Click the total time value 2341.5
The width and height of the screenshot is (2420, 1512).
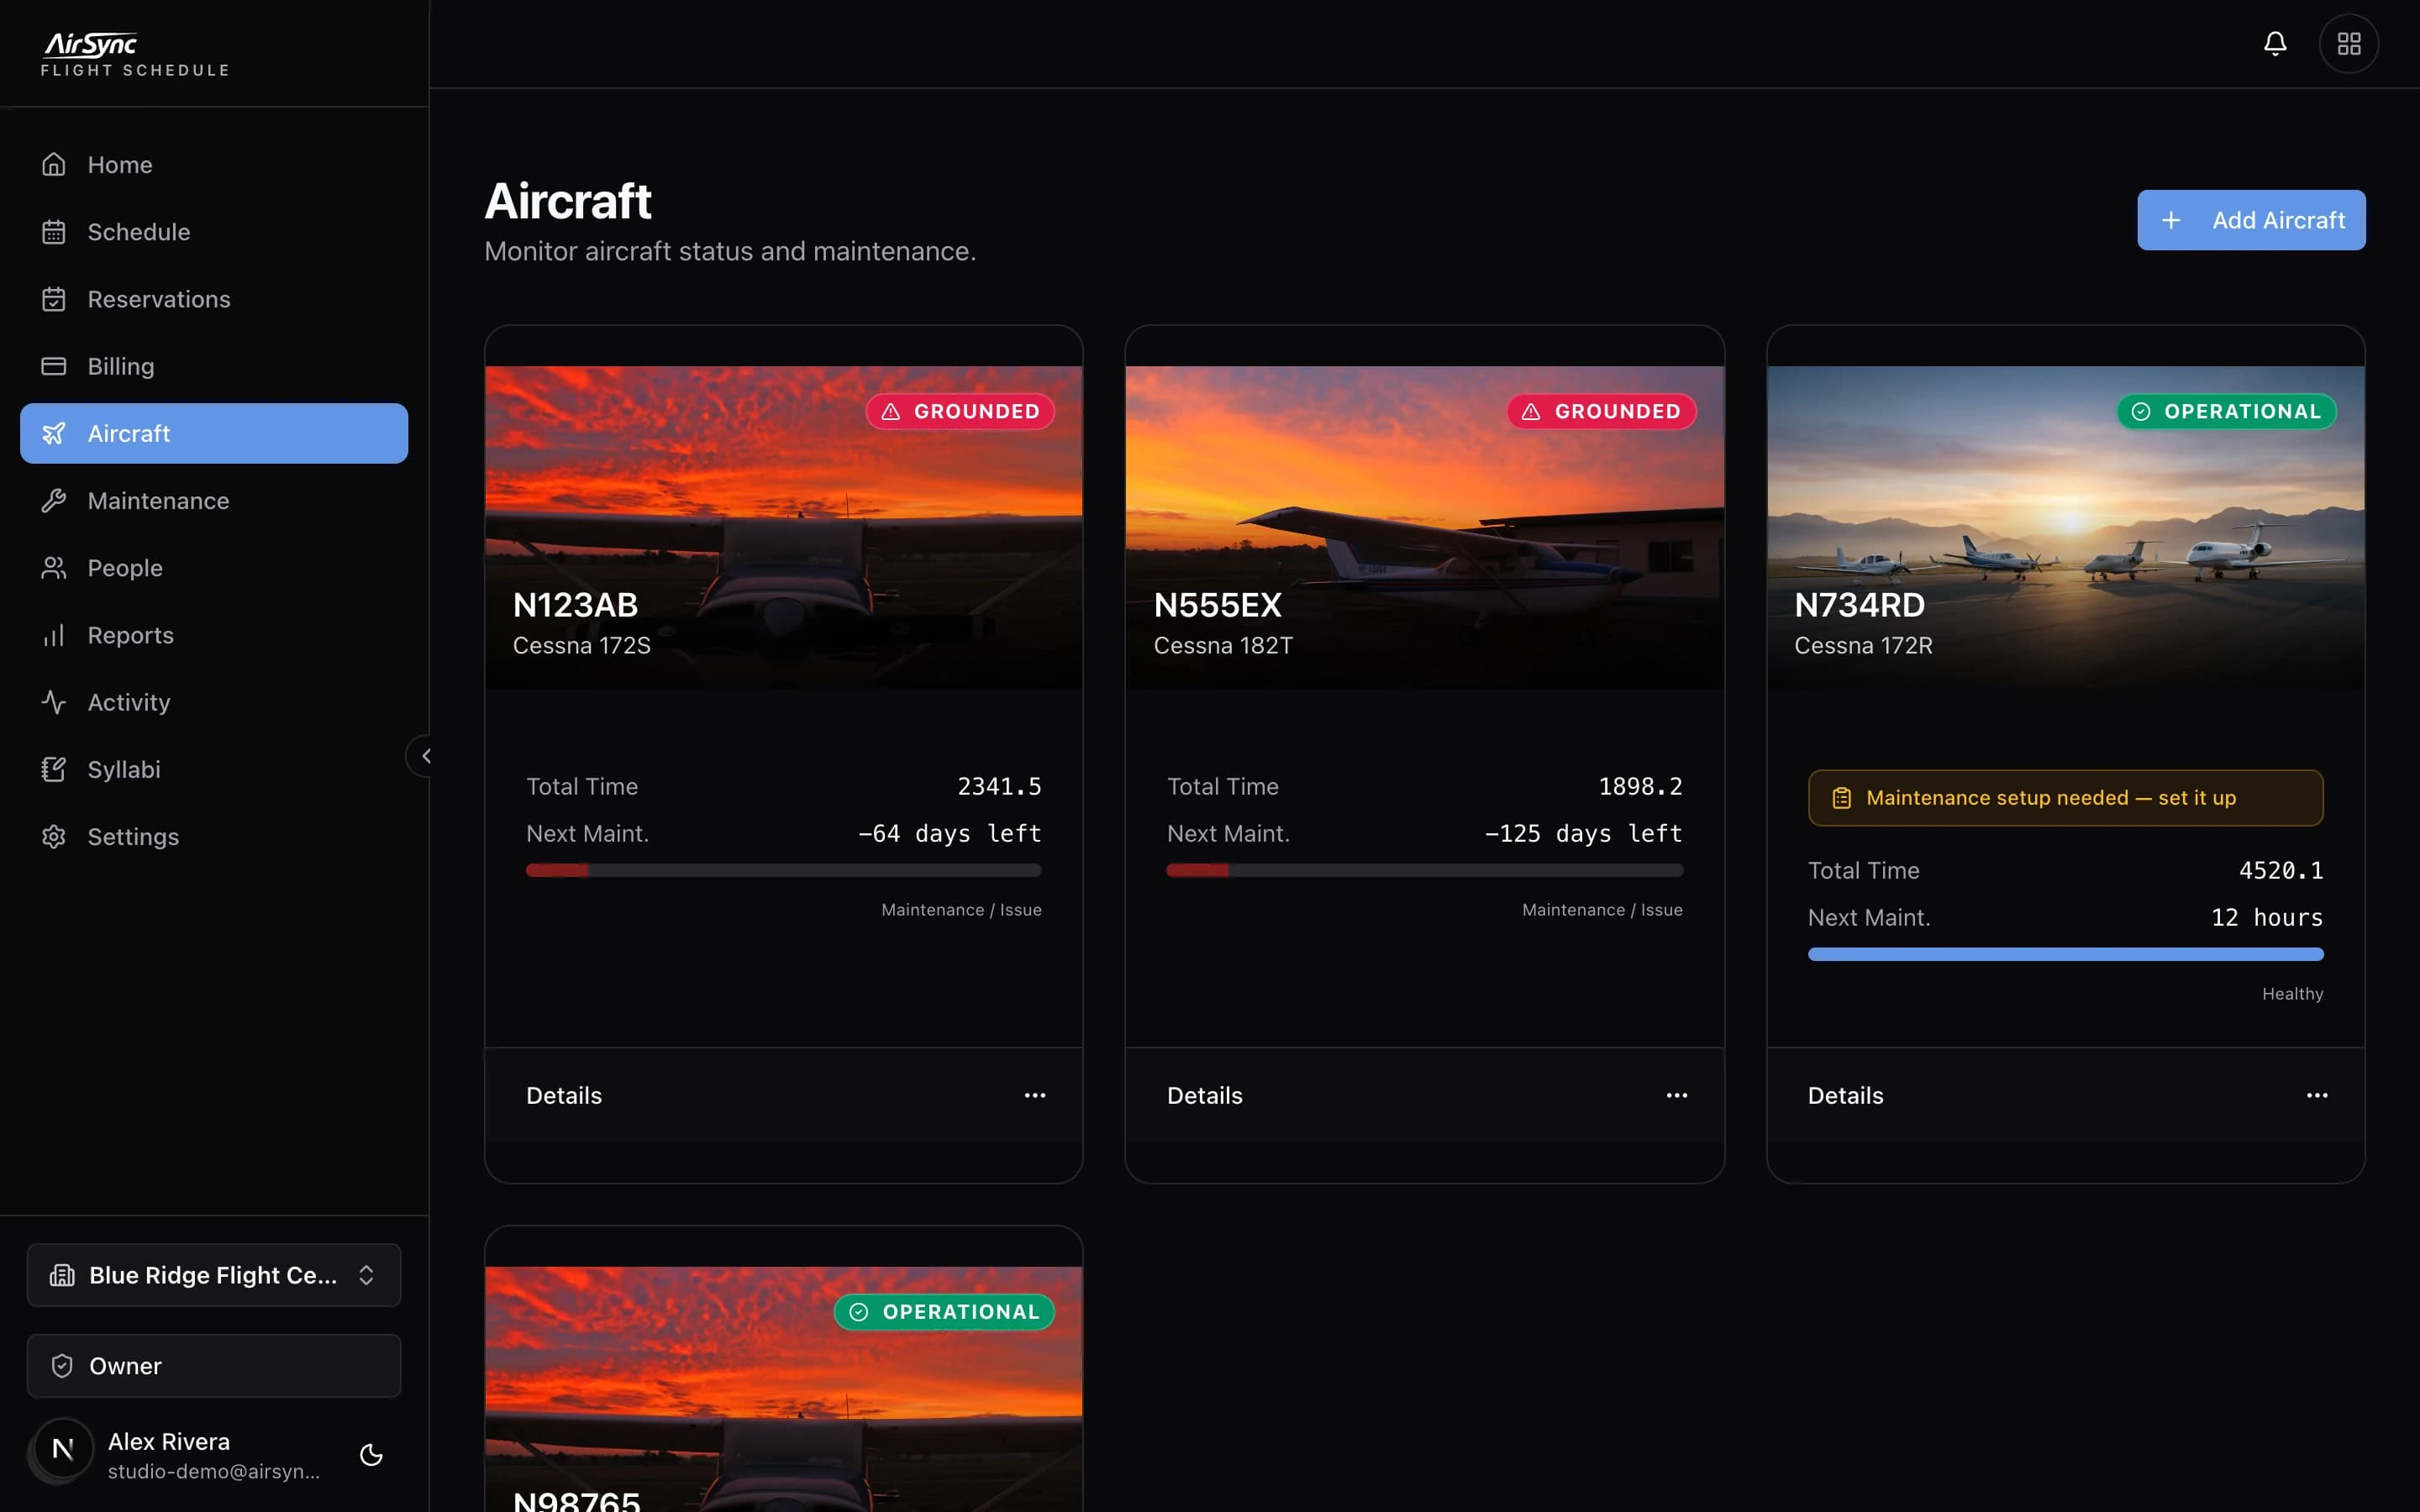click(x=999, y=786)
